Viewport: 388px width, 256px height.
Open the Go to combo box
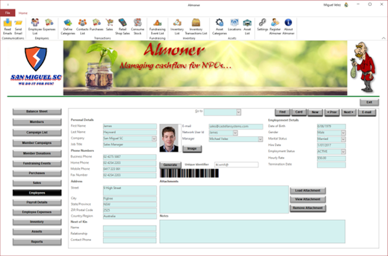(x=222, y=112)
